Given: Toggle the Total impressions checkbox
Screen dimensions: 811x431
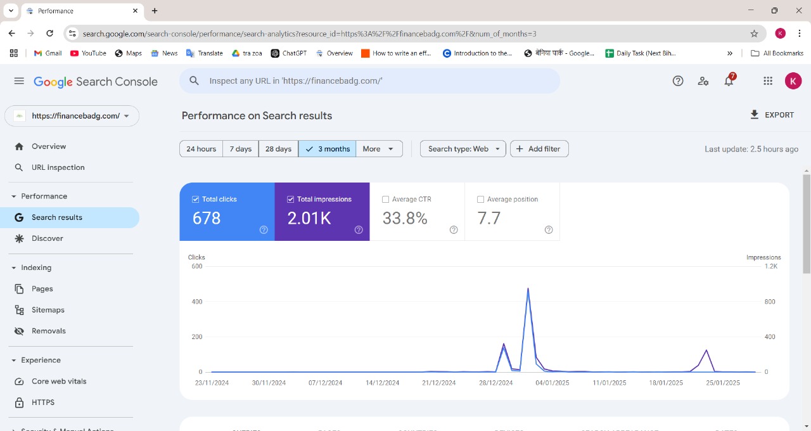Looking at the screenshot, I should coord(290,199).
